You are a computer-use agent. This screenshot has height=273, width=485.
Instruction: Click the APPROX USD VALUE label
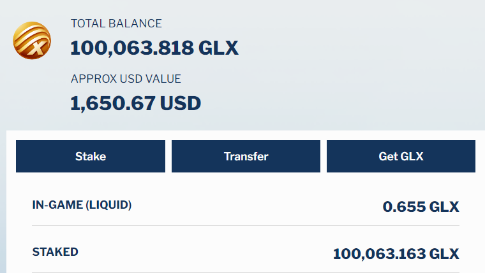click(x=126, y=79)
